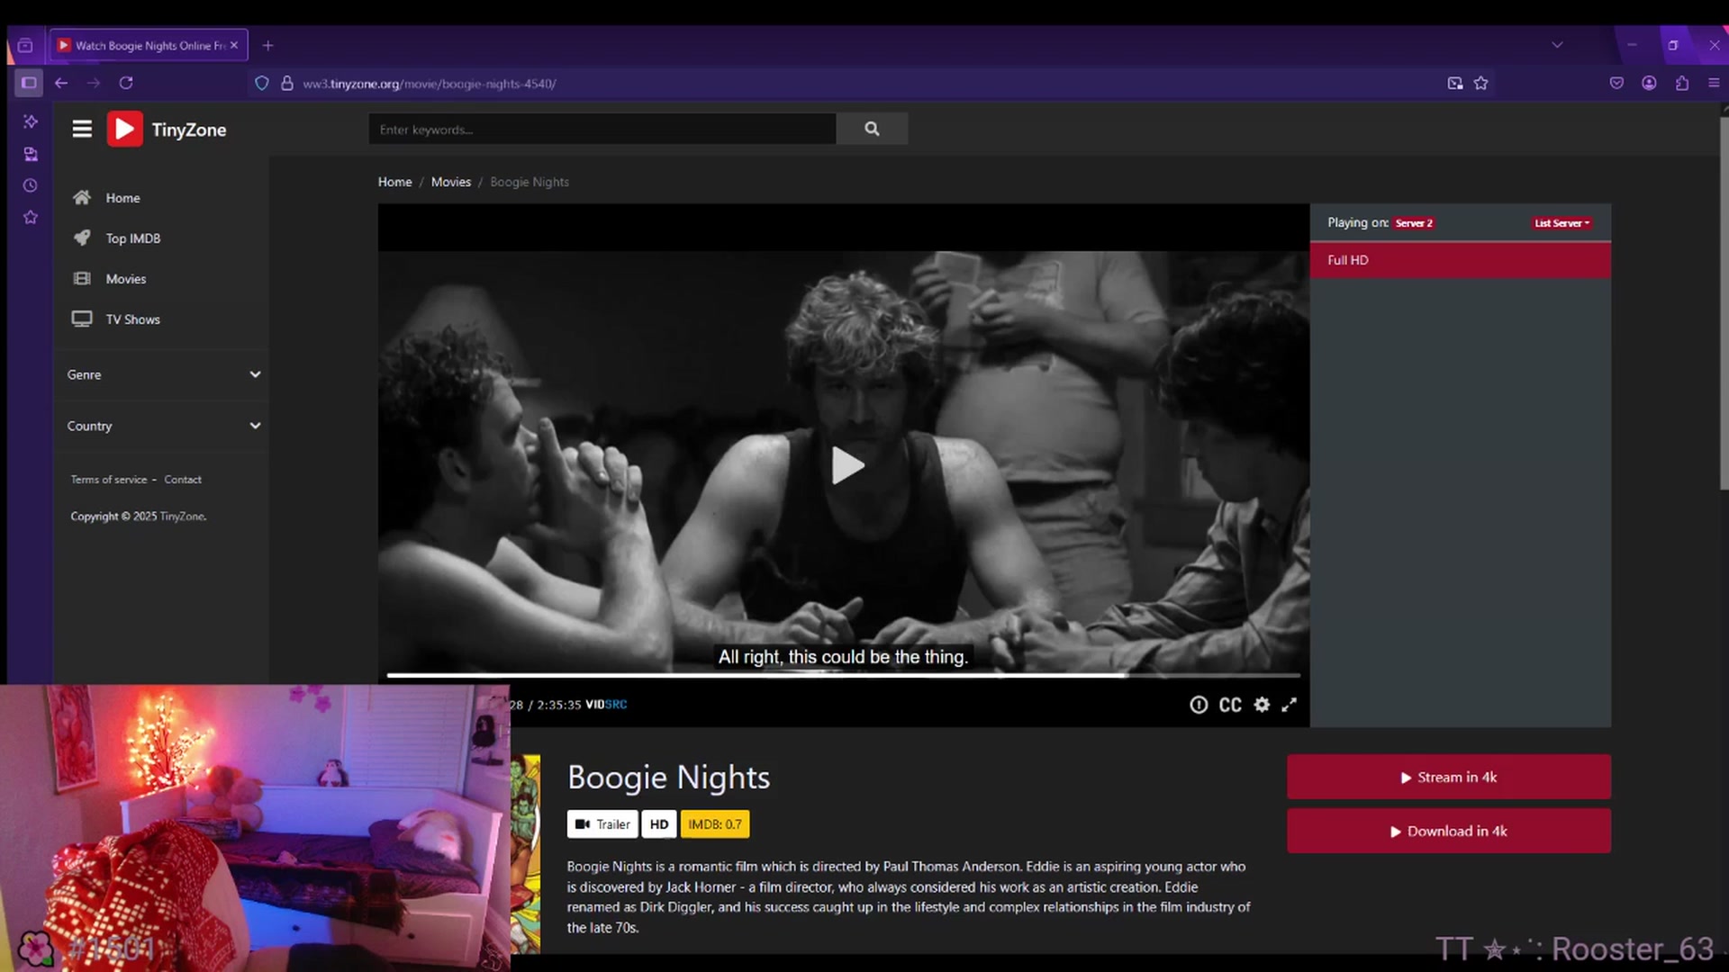Screen dimensions: 1729x972
Task: Click the Boogie Nights poster thumbnail
Action: pos(526,854)
